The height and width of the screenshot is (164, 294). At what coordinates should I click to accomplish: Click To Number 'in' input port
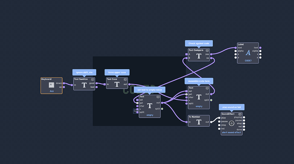coord(186,122)
